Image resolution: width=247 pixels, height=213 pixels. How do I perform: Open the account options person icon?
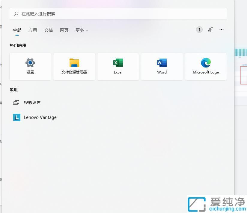tap(210, 30)
